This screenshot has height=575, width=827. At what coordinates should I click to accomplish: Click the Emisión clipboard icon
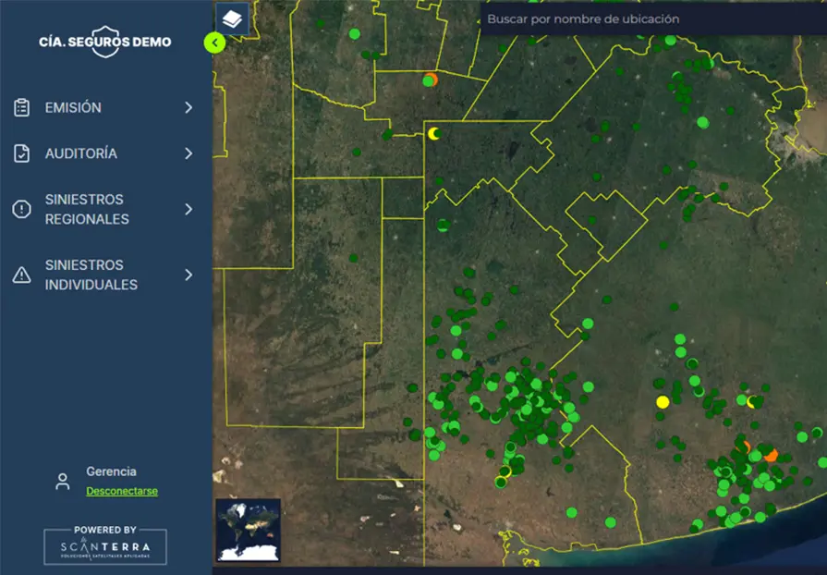tap(22, 108)
